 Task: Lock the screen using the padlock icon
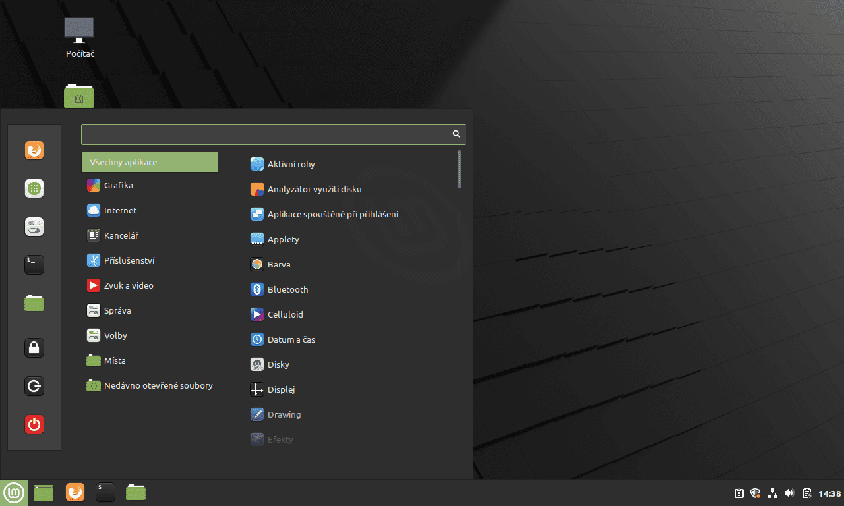[x=34, y=347]
